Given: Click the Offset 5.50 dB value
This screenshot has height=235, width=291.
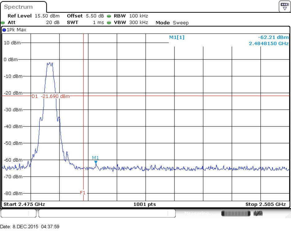Looking at the screenshot, I should 95,16.
